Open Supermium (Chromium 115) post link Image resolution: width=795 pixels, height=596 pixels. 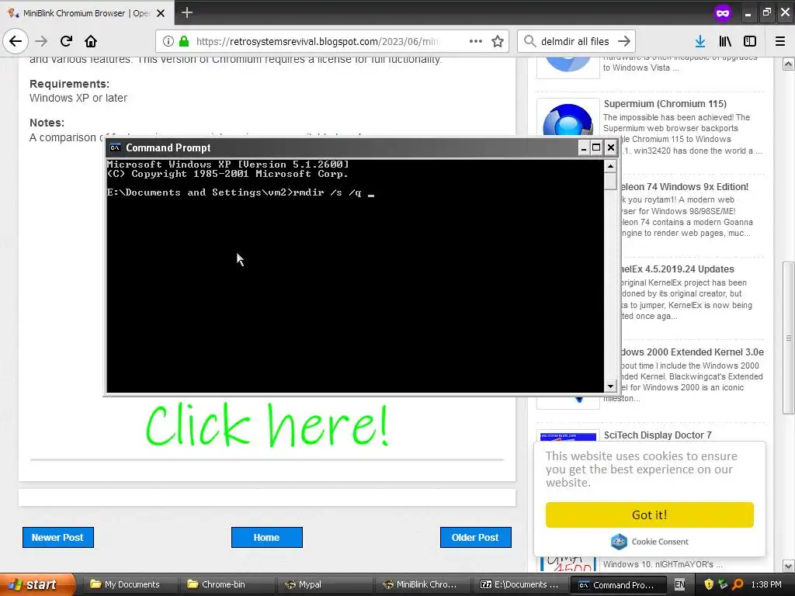tap(665, 103)
